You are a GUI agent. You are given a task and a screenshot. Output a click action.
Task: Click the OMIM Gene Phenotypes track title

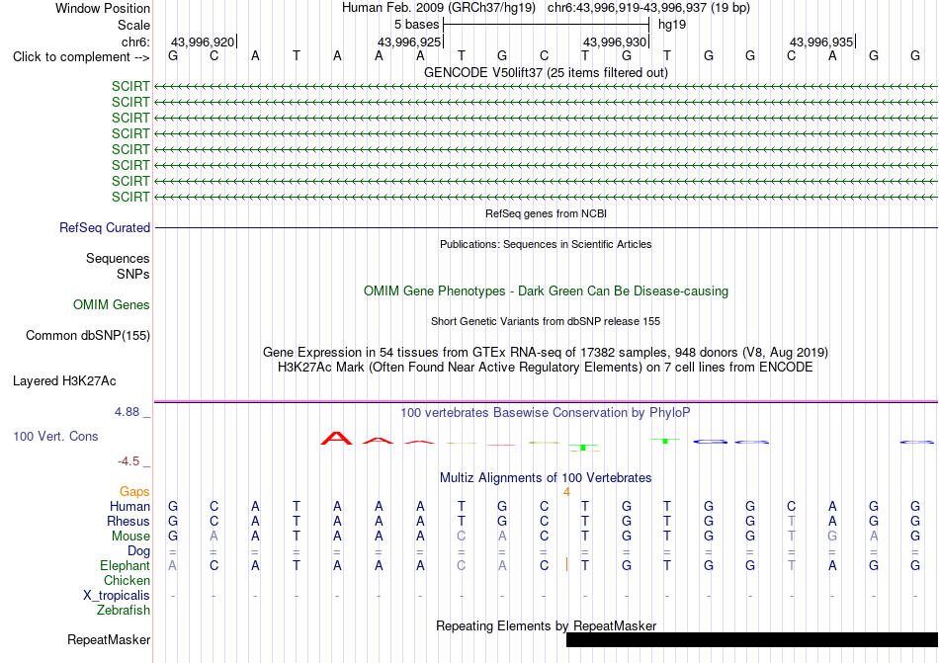546,290
